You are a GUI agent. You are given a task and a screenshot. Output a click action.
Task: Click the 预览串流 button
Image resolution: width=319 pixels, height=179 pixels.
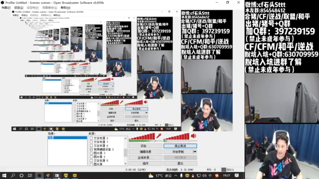tap(180, 158)
